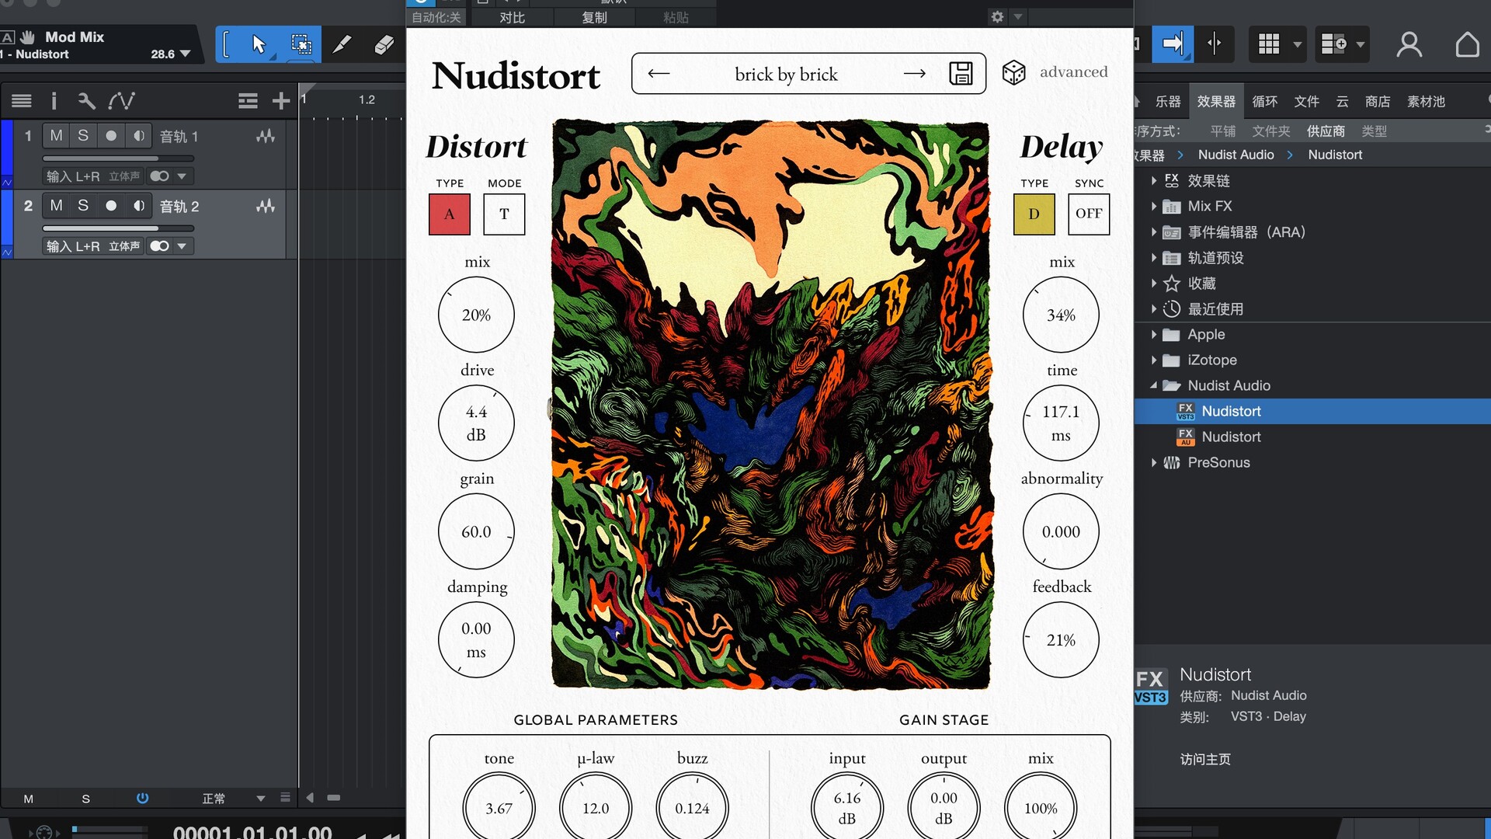Screen dimensions: 1491x839
Task: Save preset with the floppy disk icon
Action: click(961, 73)
